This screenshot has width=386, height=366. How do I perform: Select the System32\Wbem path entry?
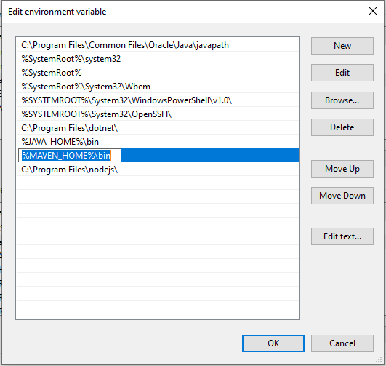[x=158, y=87]
